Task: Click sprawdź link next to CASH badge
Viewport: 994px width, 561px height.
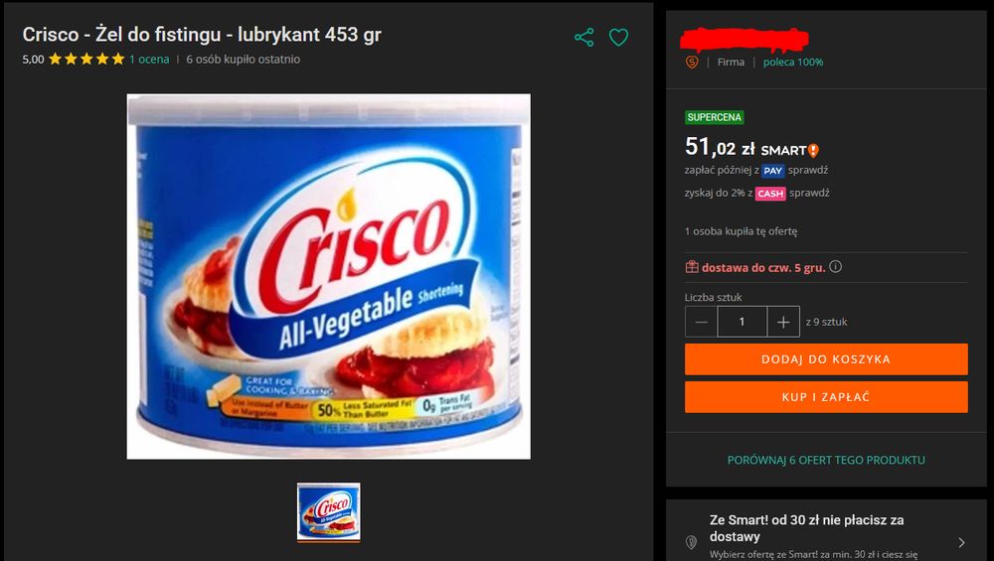Action: pyautogui.click(x=809, y=193)
